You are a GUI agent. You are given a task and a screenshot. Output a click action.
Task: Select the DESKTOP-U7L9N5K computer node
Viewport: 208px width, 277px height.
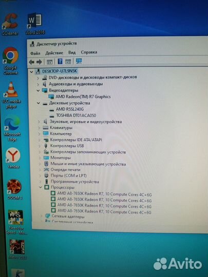click(x=60, y=71)
